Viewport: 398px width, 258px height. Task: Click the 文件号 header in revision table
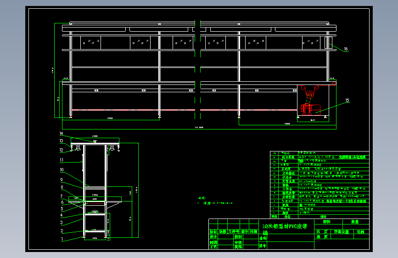tap(234, 231)
